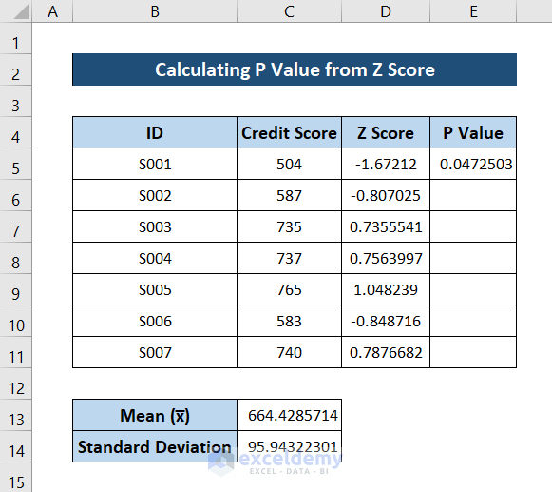Select credit score cell 740
The image size is (552, 492).
[289, 352]
